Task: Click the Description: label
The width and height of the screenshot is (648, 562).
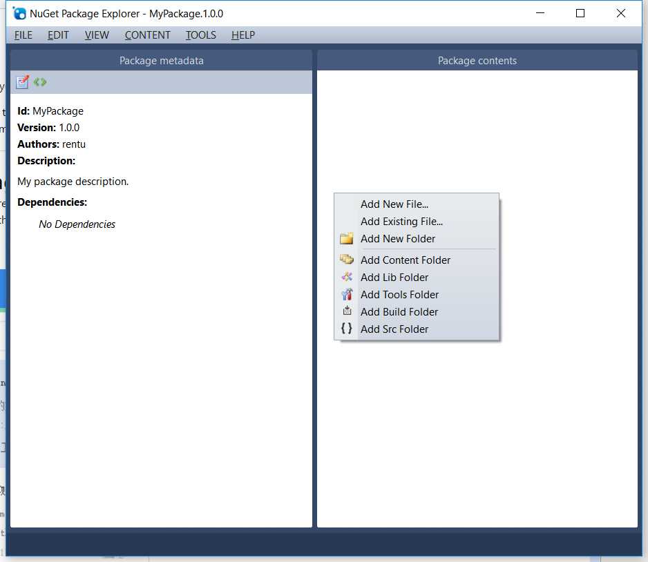Action: (46, 161)
